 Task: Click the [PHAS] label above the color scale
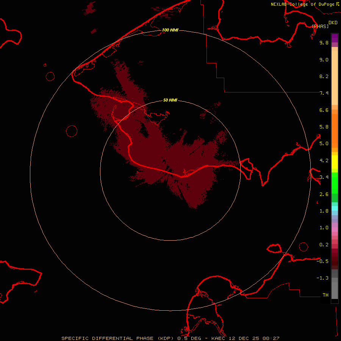tap(320, 26)
